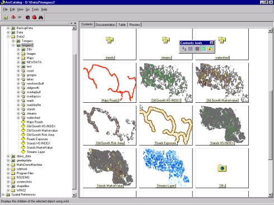Select Large Icons view in Contents tools
This screenshot has width=274, height=205.
point(184,49)
